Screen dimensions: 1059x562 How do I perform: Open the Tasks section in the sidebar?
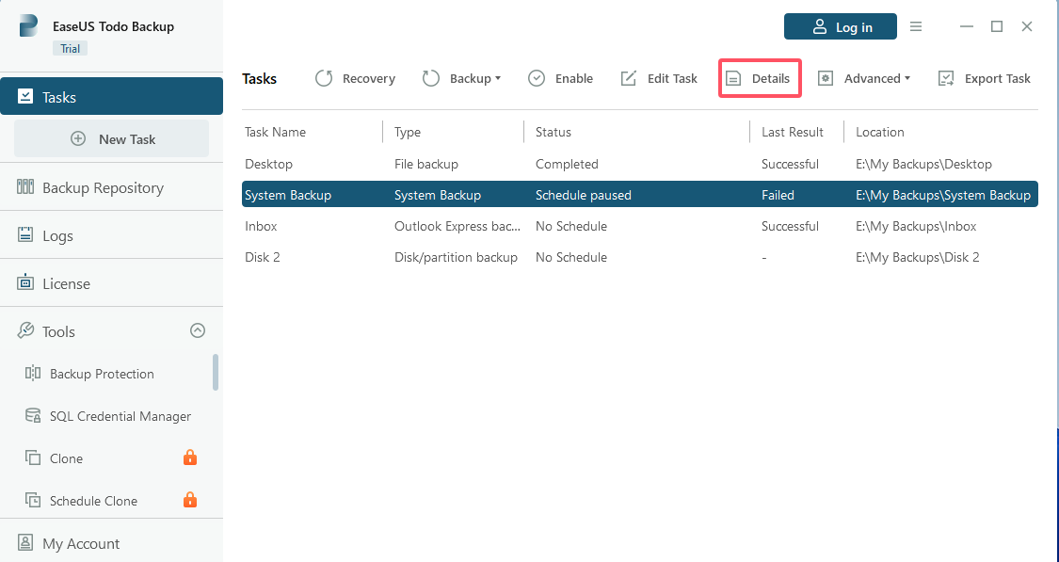(111, 97)
